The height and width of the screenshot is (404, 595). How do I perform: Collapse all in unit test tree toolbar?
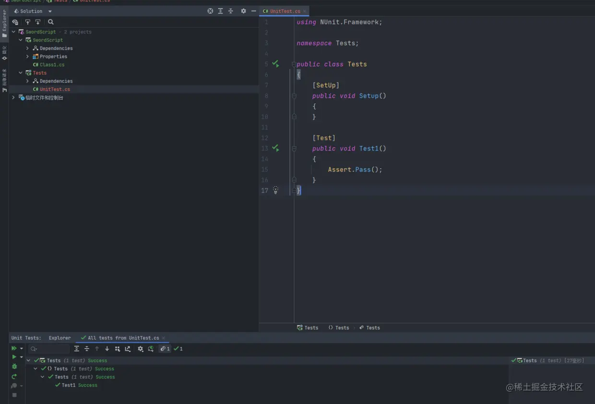point(87,349)
